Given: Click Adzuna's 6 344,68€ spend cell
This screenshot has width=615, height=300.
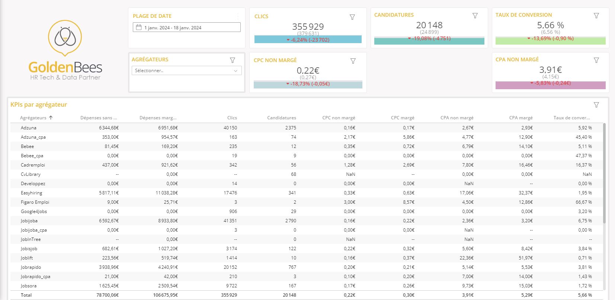Looking at the screenshot, I should 109,128.
